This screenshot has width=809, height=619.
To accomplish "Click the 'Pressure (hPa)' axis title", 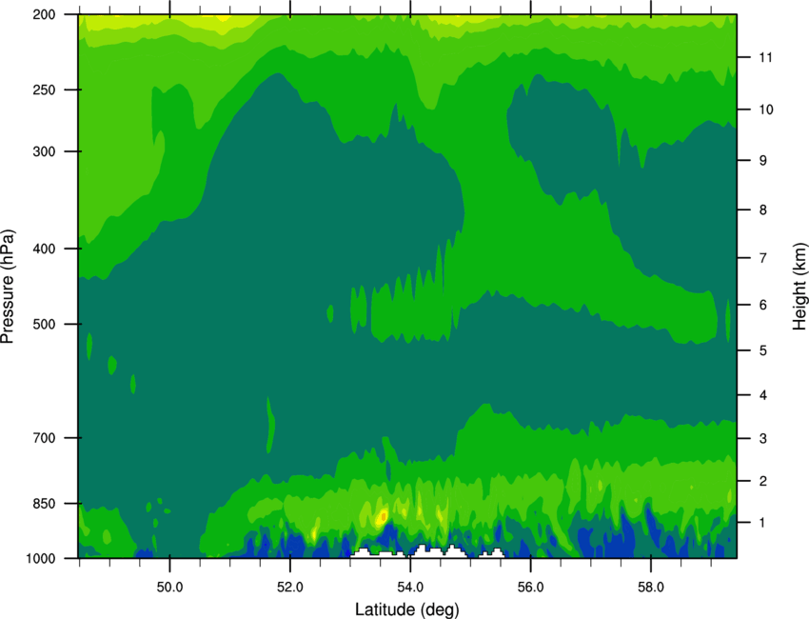I will [8, 287].
